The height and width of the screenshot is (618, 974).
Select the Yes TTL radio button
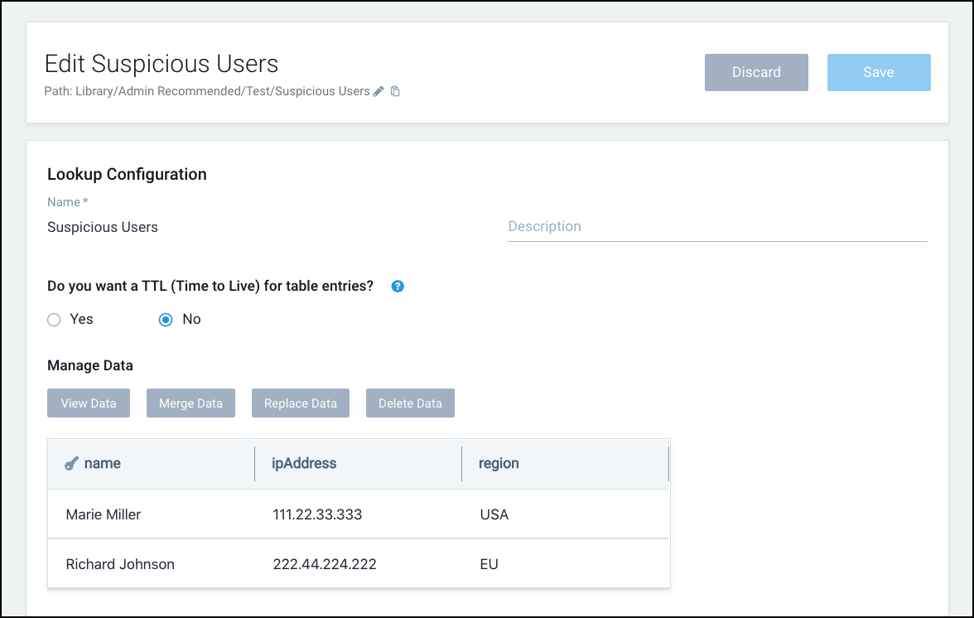point(54,319)
